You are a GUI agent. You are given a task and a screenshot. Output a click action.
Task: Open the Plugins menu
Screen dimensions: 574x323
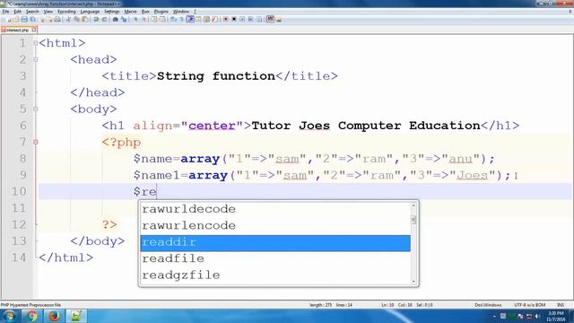[161, 12]
